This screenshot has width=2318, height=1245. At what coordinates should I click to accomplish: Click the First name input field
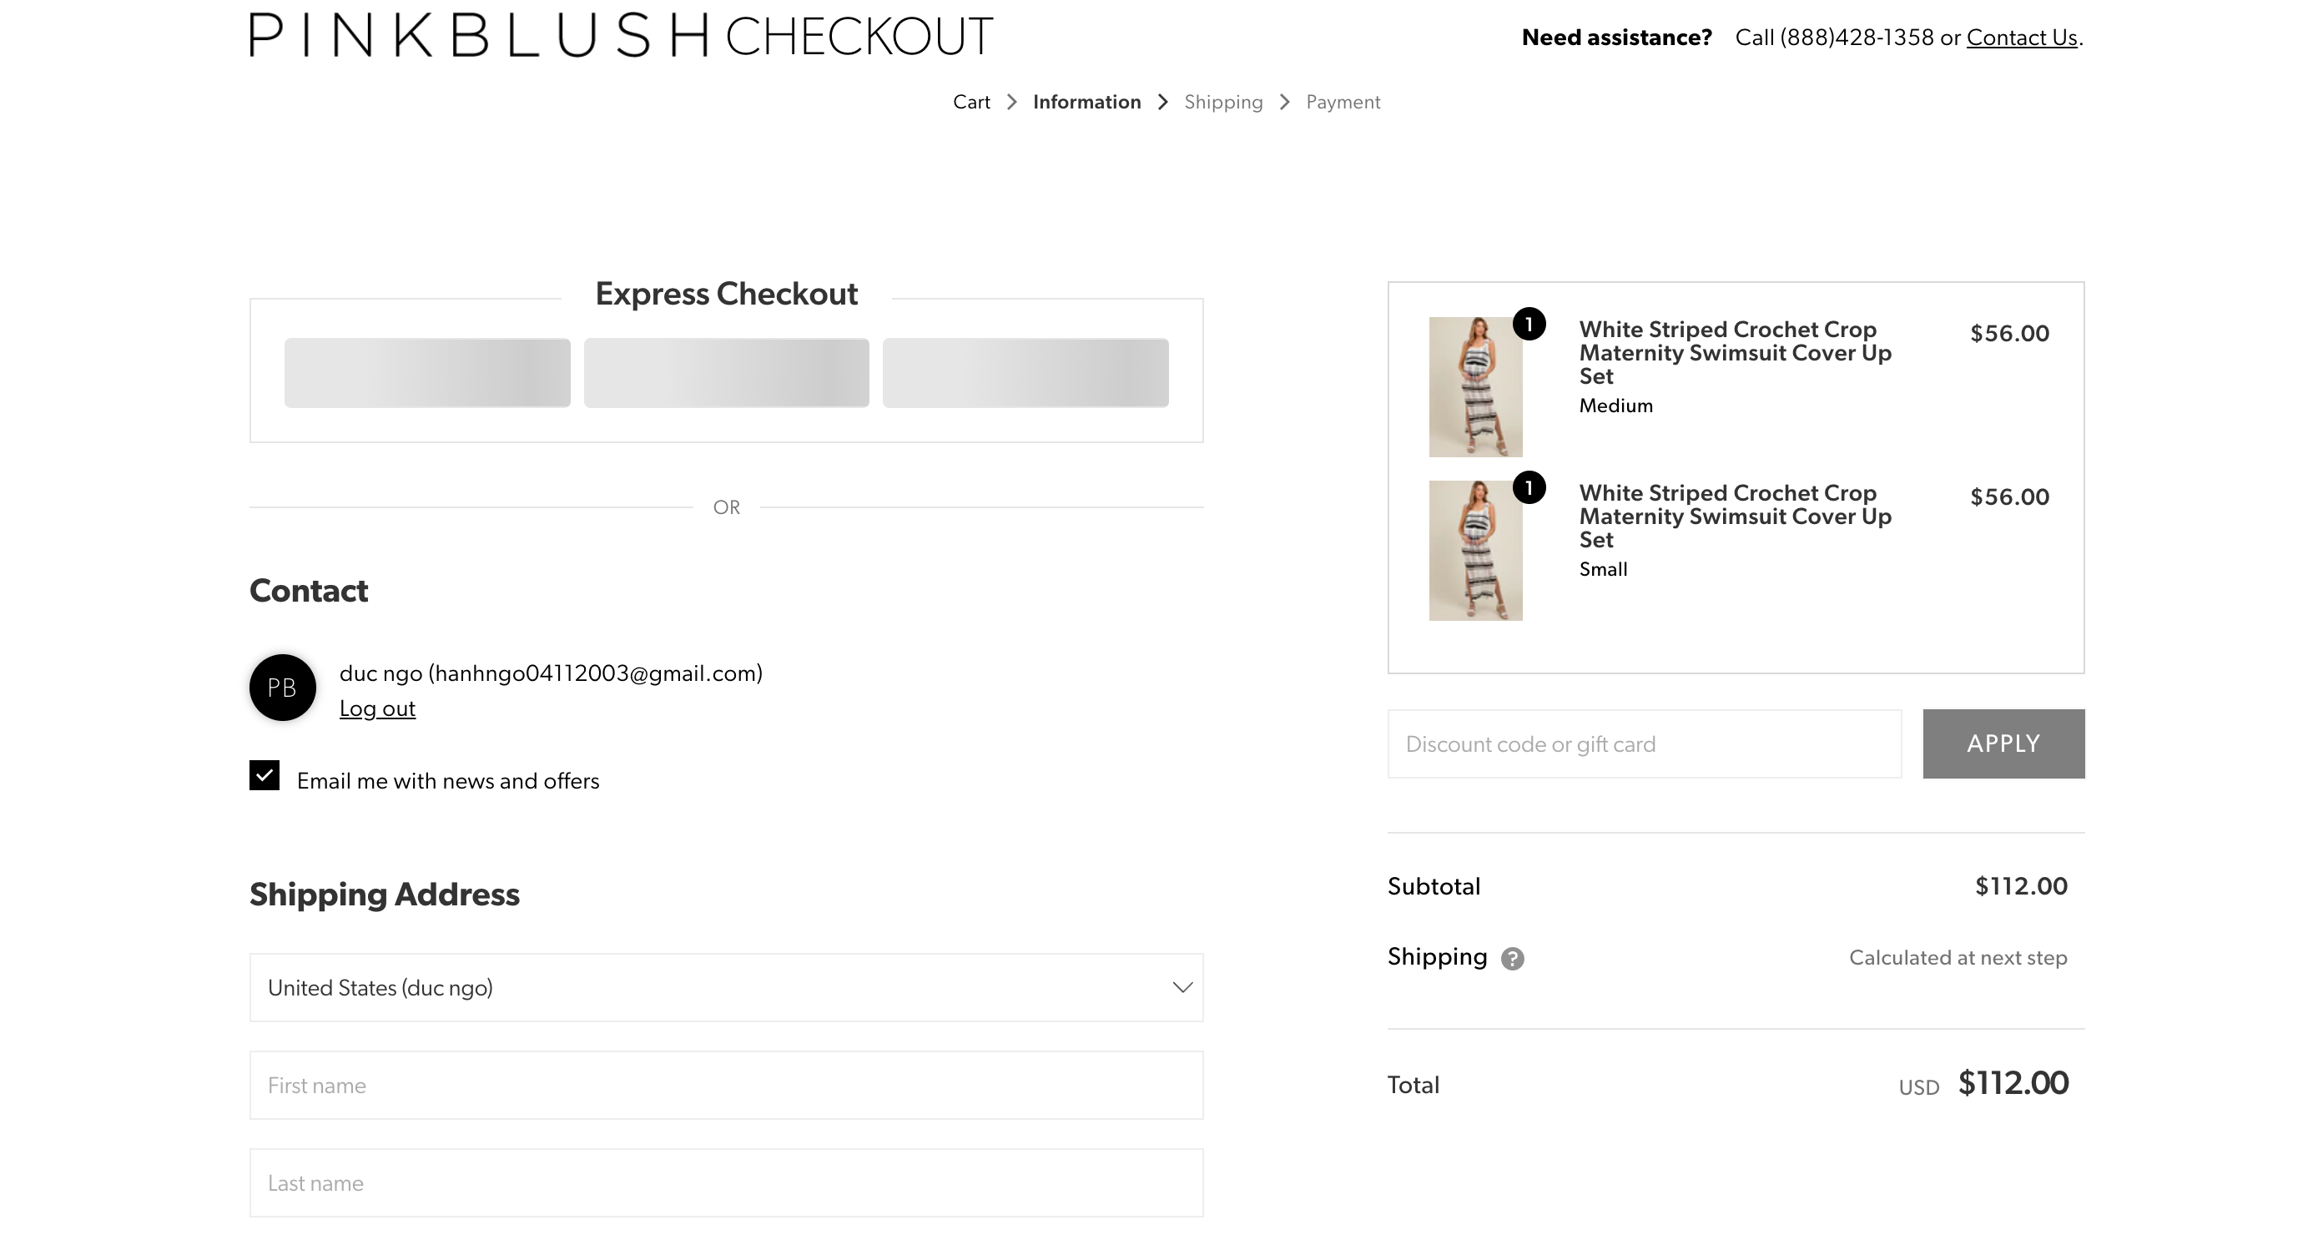(x=726, y=1086)
